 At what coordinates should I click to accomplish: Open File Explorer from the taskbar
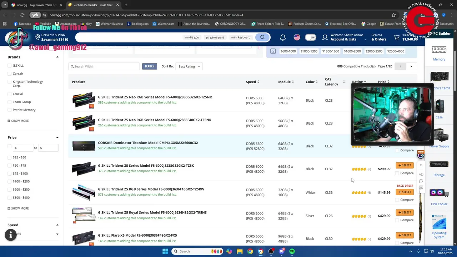tap(240, 251)
